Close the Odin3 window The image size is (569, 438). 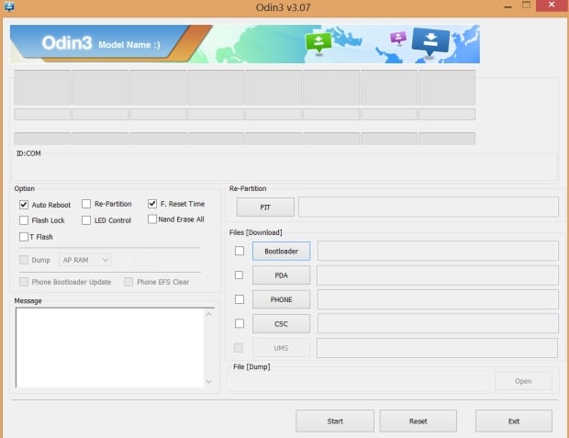click(x=552, y=6)
